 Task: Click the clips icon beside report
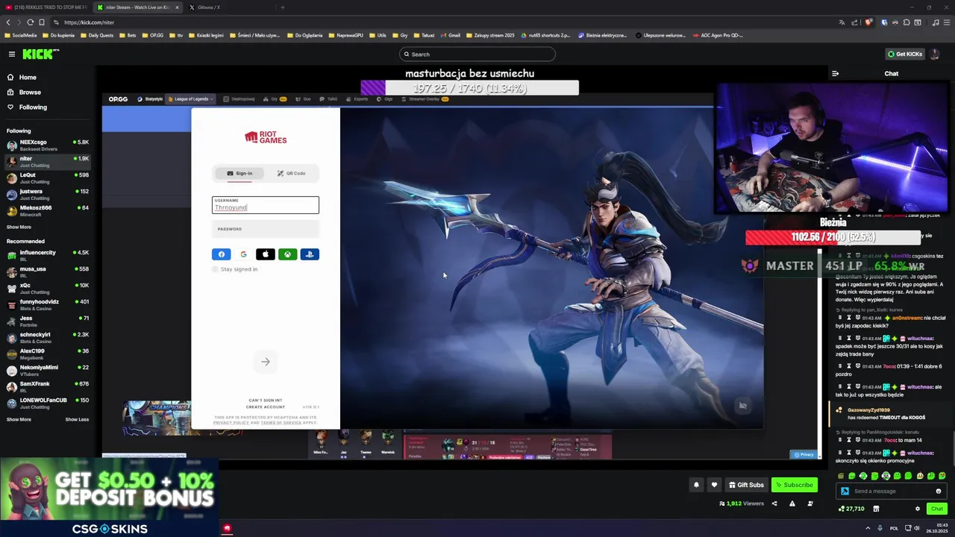810,503
